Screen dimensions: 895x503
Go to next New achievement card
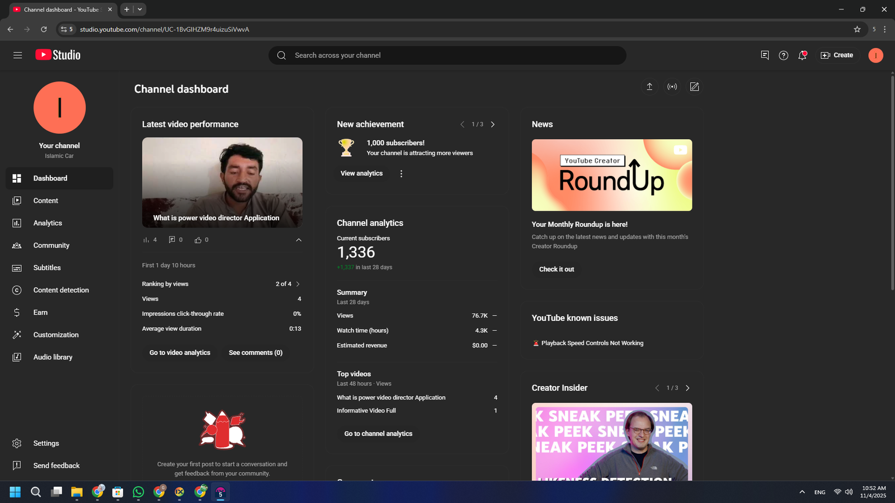[493, 125]
